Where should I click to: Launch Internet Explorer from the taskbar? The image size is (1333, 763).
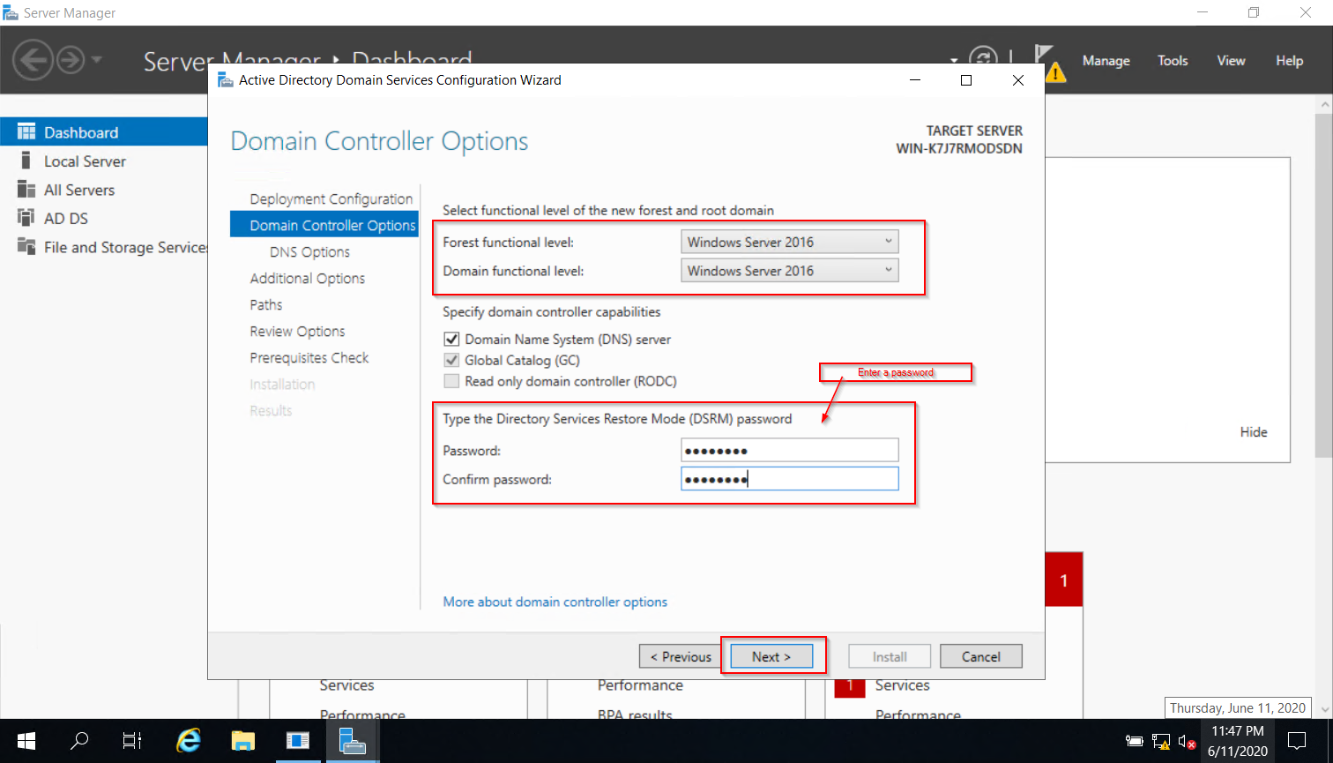pos(187,741)
